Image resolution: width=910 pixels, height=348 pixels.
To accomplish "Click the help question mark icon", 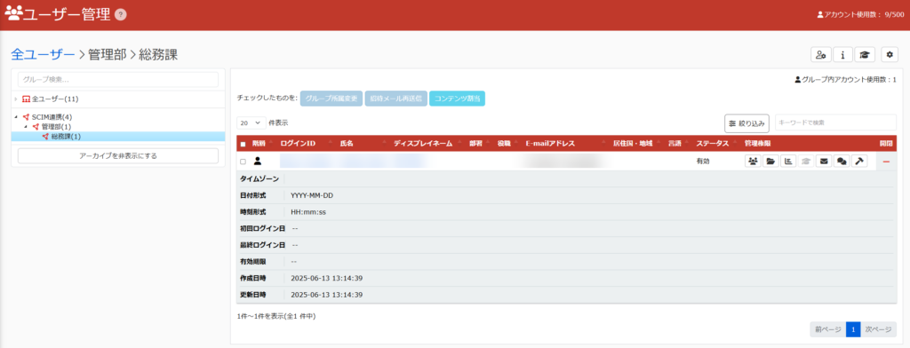I will pyautogui.click(x=121, y=14).
